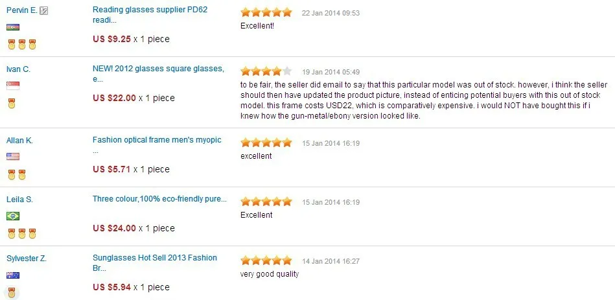Open Fashion optical frame men's myopic link

[157, 144]
